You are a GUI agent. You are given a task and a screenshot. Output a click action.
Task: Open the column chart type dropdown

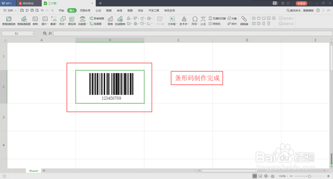129,19
